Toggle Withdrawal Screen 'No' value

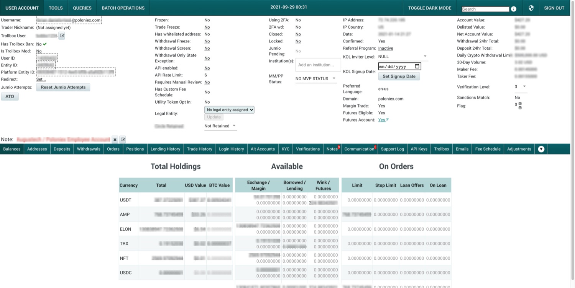(x=207, y=48)
